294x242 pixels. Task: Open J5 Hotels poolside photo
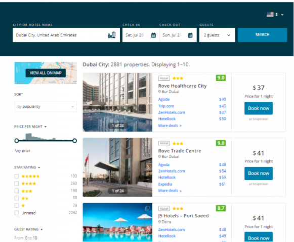(x=117, y=222)
